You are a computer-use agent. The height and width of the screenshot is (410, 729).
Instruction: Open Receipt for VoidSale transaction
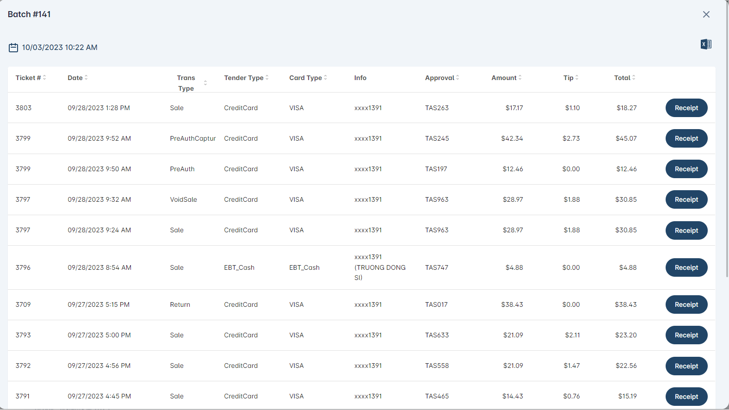686,199
